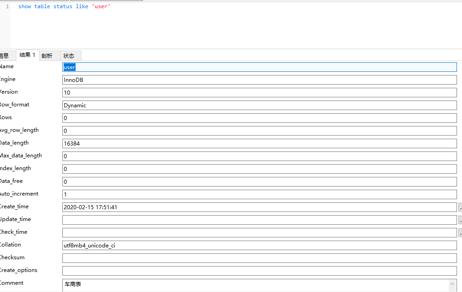Open the date picker button beside Check_time

460,232
